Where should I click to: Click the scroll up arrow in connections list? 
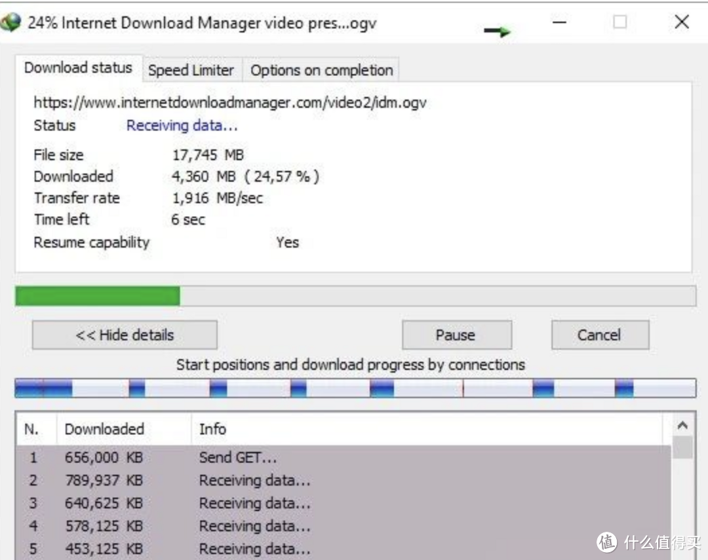coord(682,425)
